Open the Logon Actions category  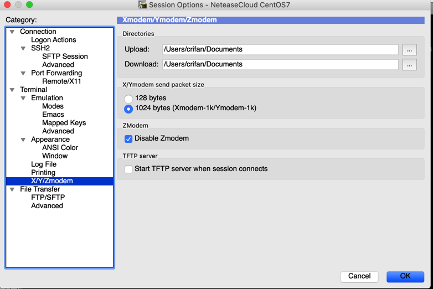(53, 40)
